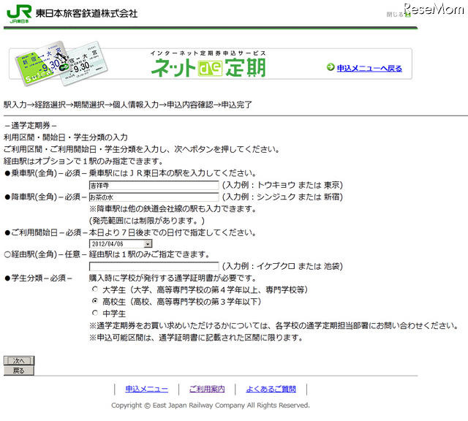Viewport: 468px width, 421px height.
Task: Click the example text シンジュク または 新宿
Action: click(x=298, y=197)
